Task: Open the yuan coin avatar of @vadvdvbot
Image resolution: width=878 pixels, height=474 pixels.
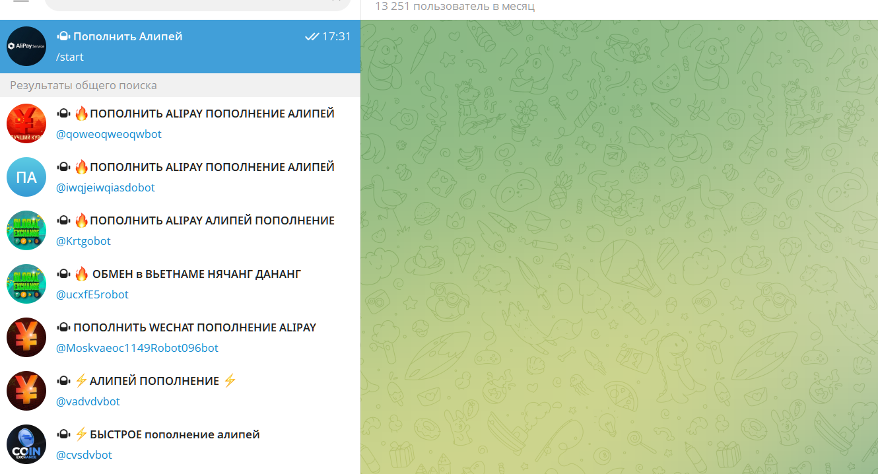Action: (x=26, y=391)
